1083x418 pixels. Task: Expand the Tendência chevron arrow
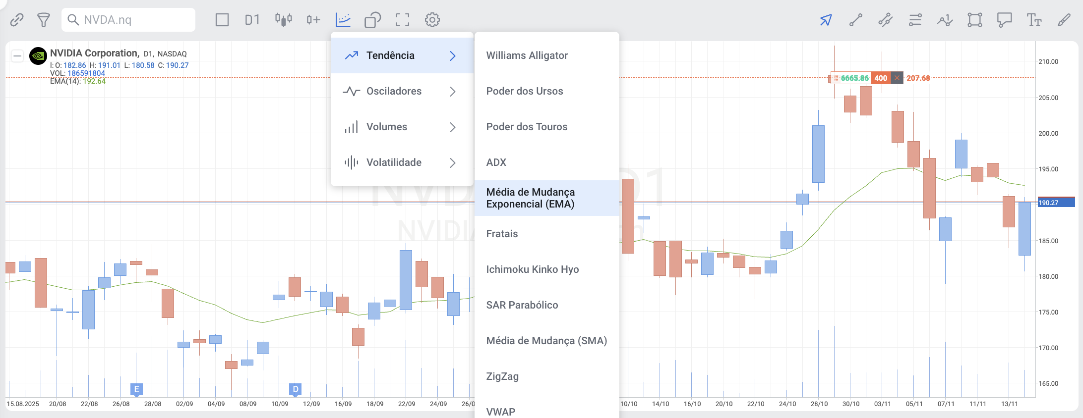pos(452,55)
